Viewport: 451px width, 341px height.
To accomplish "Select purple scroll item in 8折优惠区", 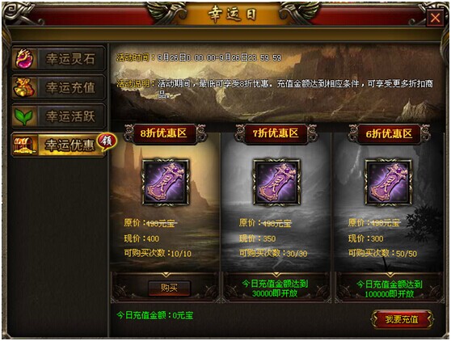I will tap(166, 183).
